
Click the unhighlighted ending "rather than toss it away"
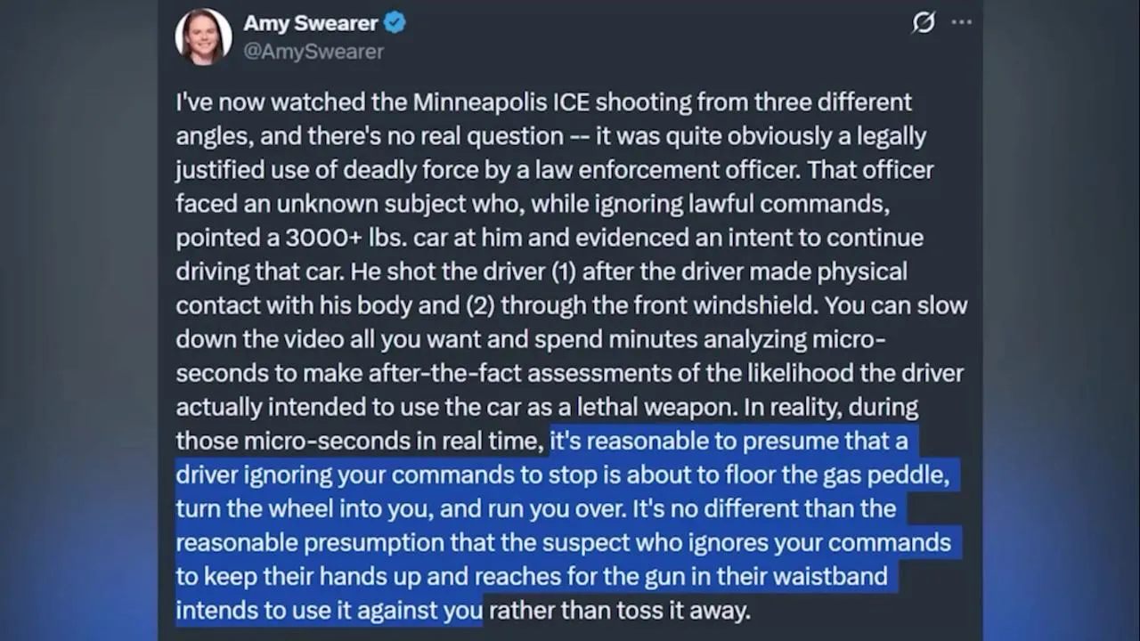click(x=619, y=610)
